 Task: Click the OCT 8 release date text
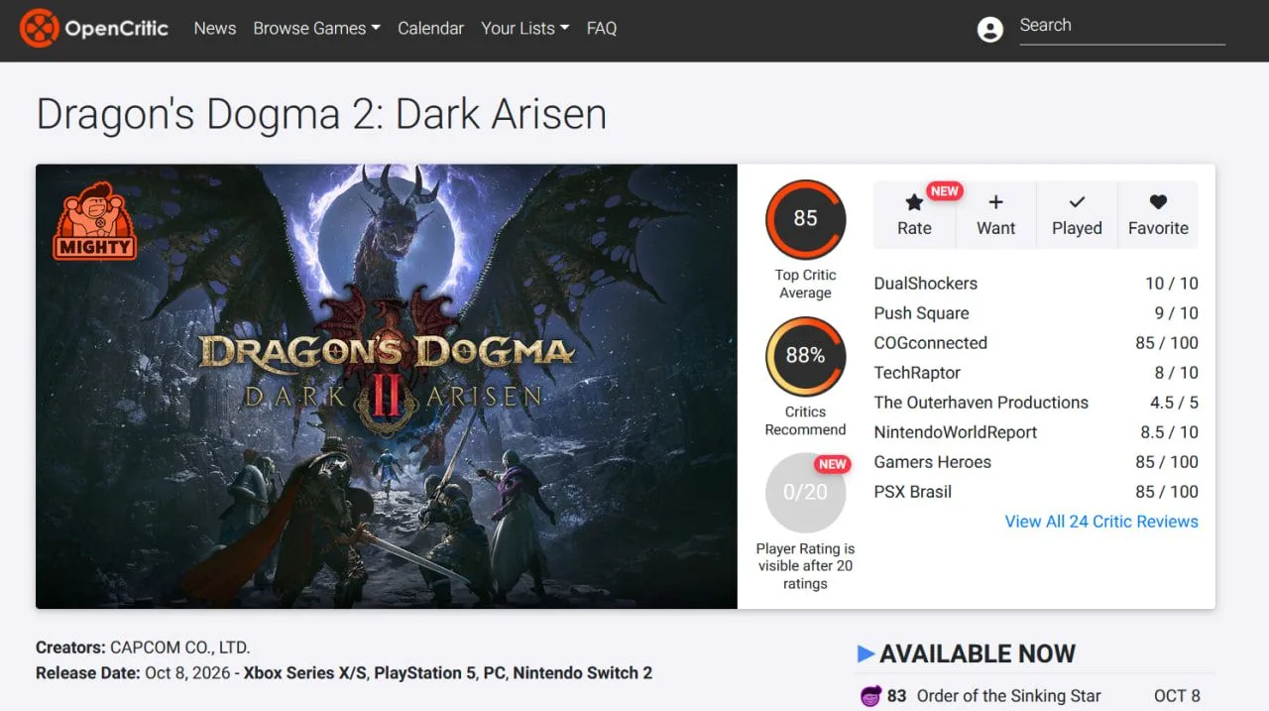click(x=1177, y=696)
